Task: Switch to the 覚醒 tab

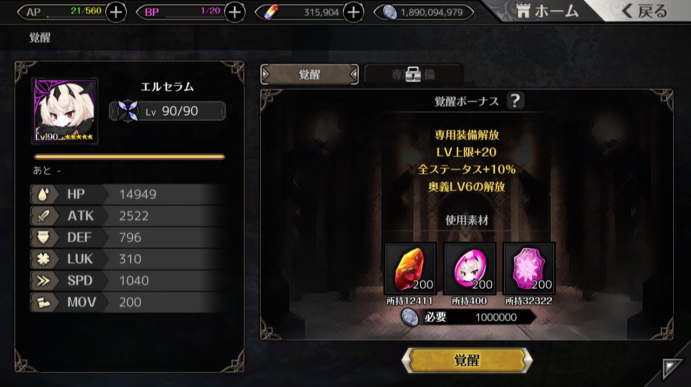Action: [x=309, y=74]
